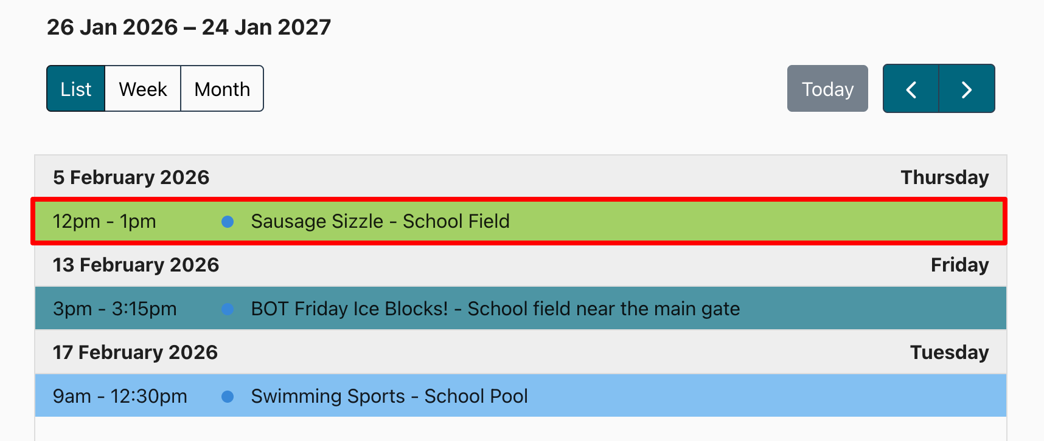Open the Swimming Sports - School Pool event

pos(389,397)
